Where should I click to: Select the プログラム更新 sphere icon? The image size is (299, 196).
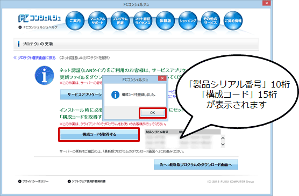coord(120,20)
